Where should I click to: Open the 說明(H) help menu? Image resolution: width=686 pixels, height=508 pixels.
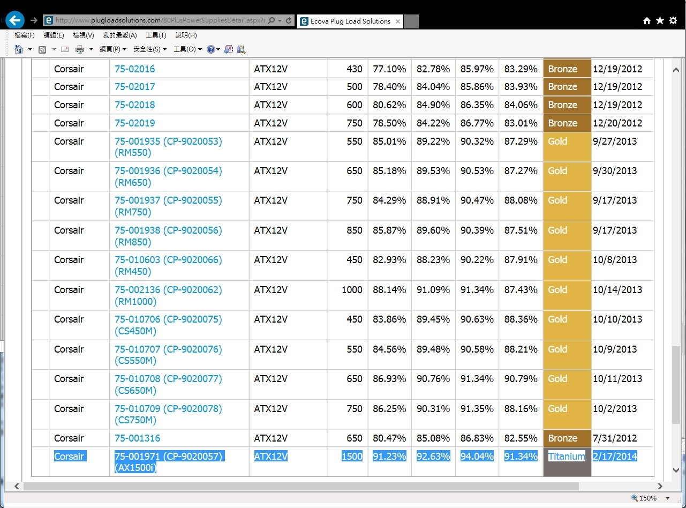point(186,35)
